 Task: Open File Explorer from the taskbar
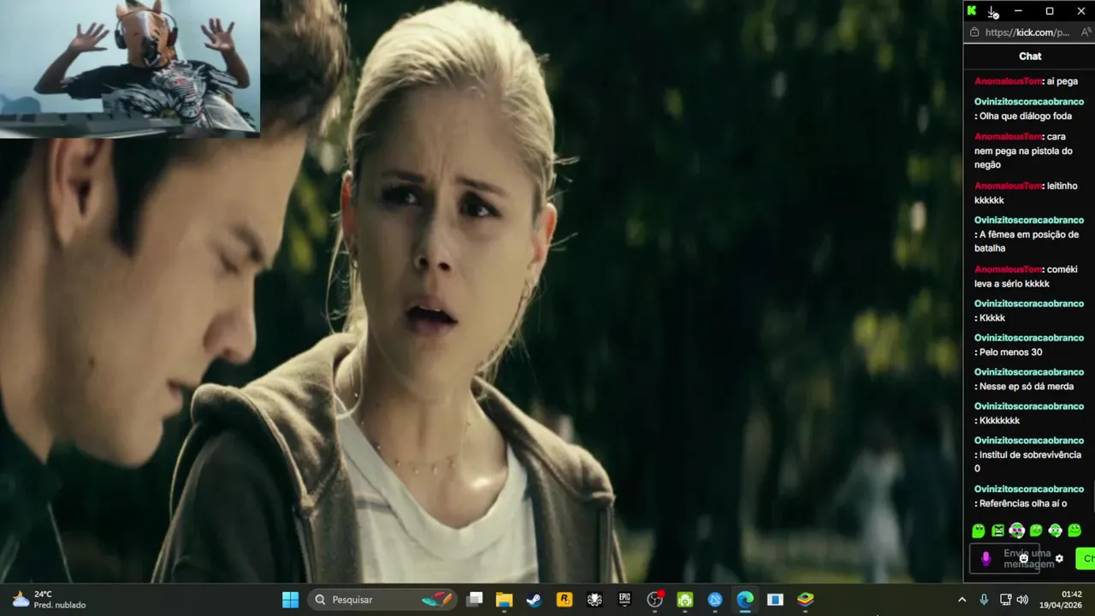[x=504, y=600]
